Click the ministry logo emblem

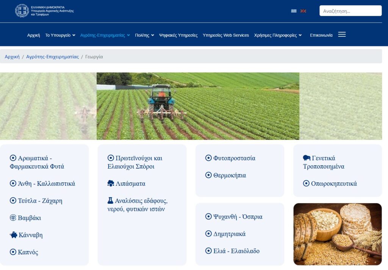pyautogui.click(x=22, y=11)
